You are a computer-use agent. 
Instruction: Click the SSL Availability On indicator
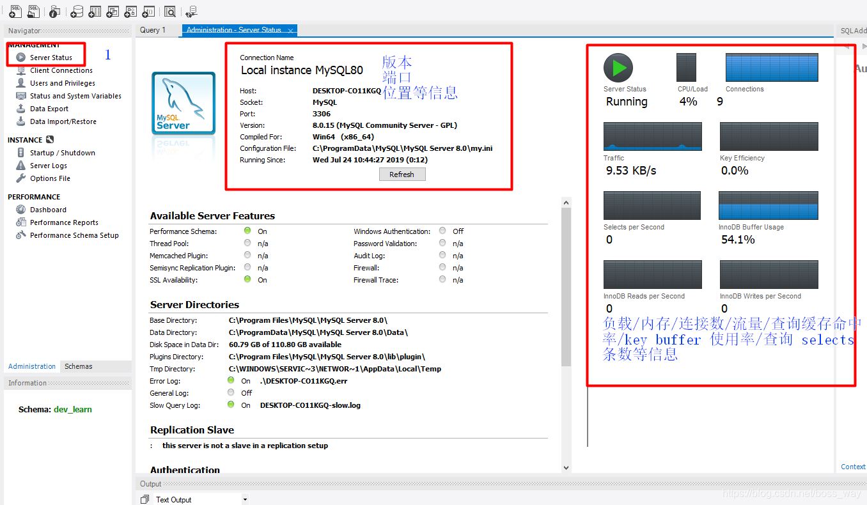[247, 279]
